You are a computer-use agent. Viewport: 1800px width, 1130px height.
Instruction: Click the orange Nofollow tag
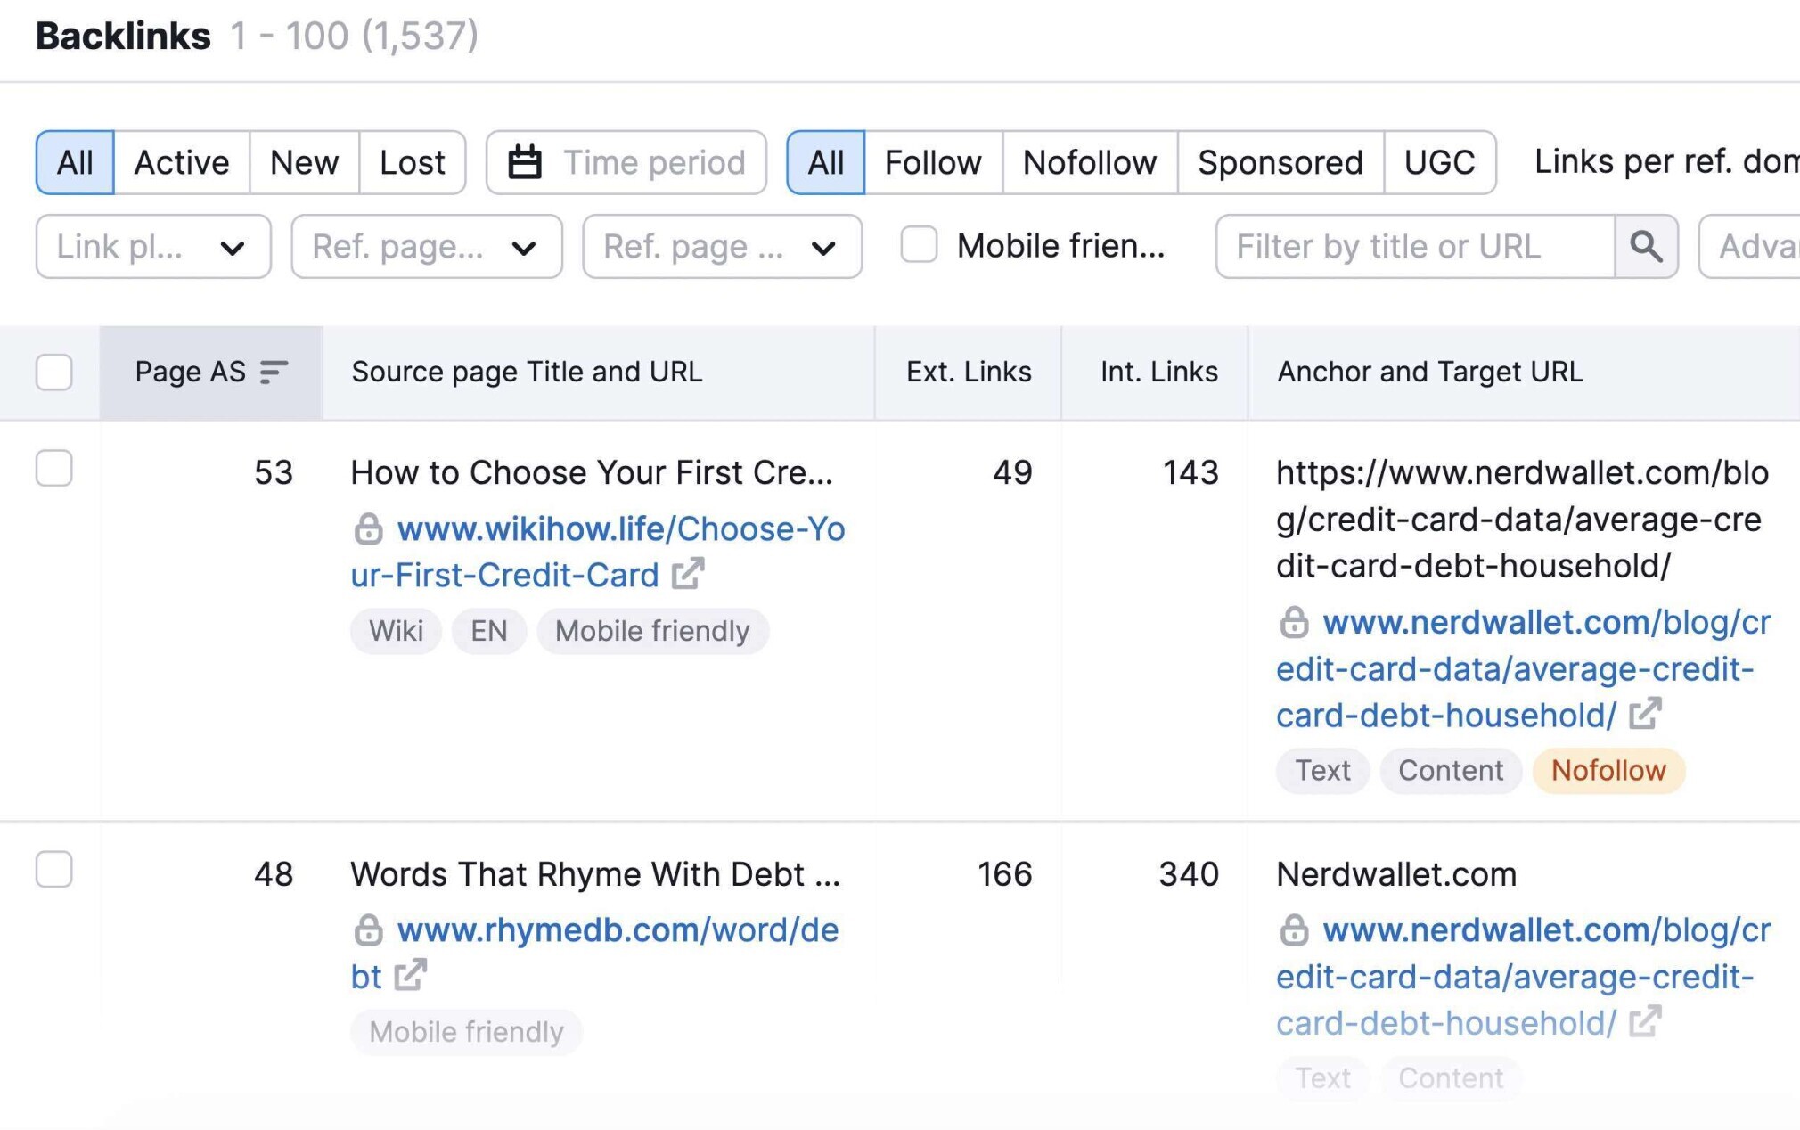(1608, 770)
